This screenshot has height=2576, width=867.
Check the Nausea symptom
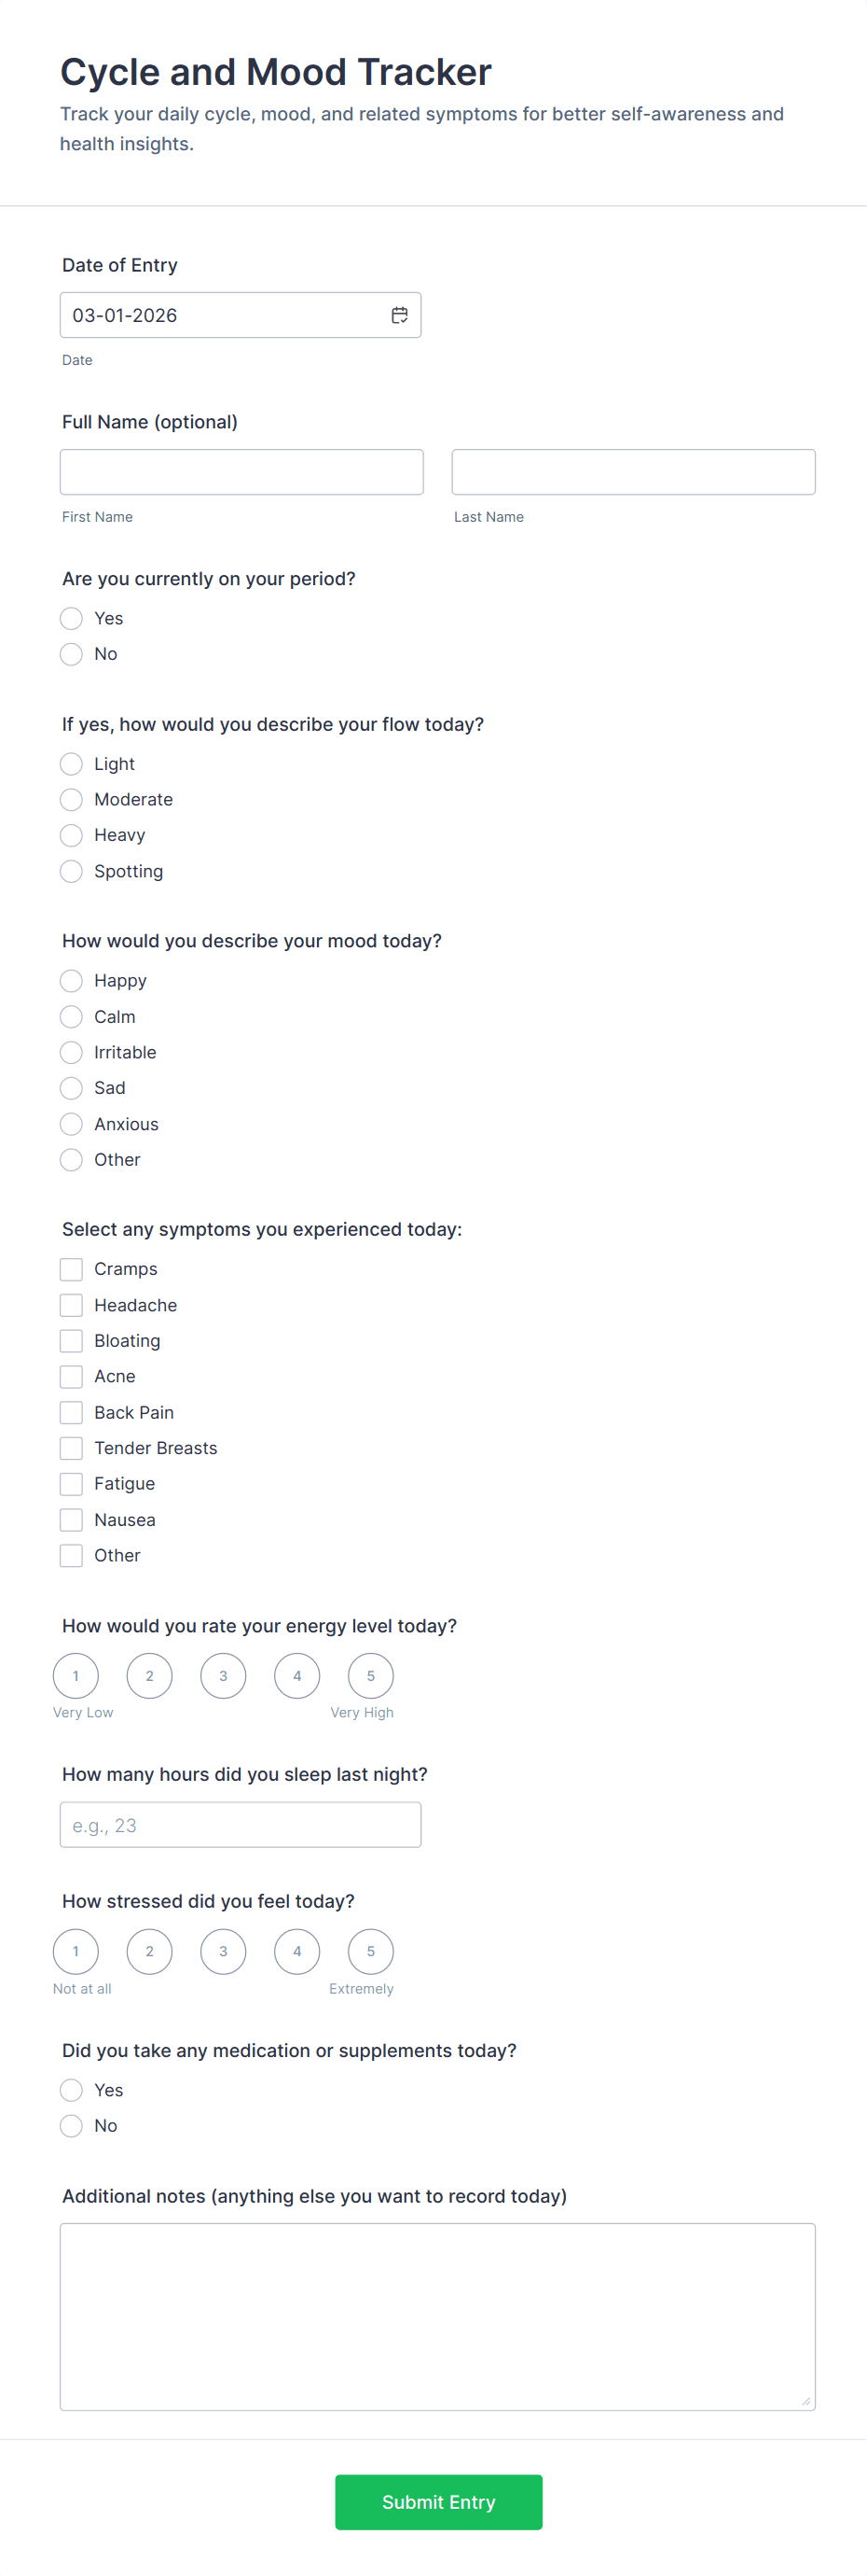click(71, 1520)
